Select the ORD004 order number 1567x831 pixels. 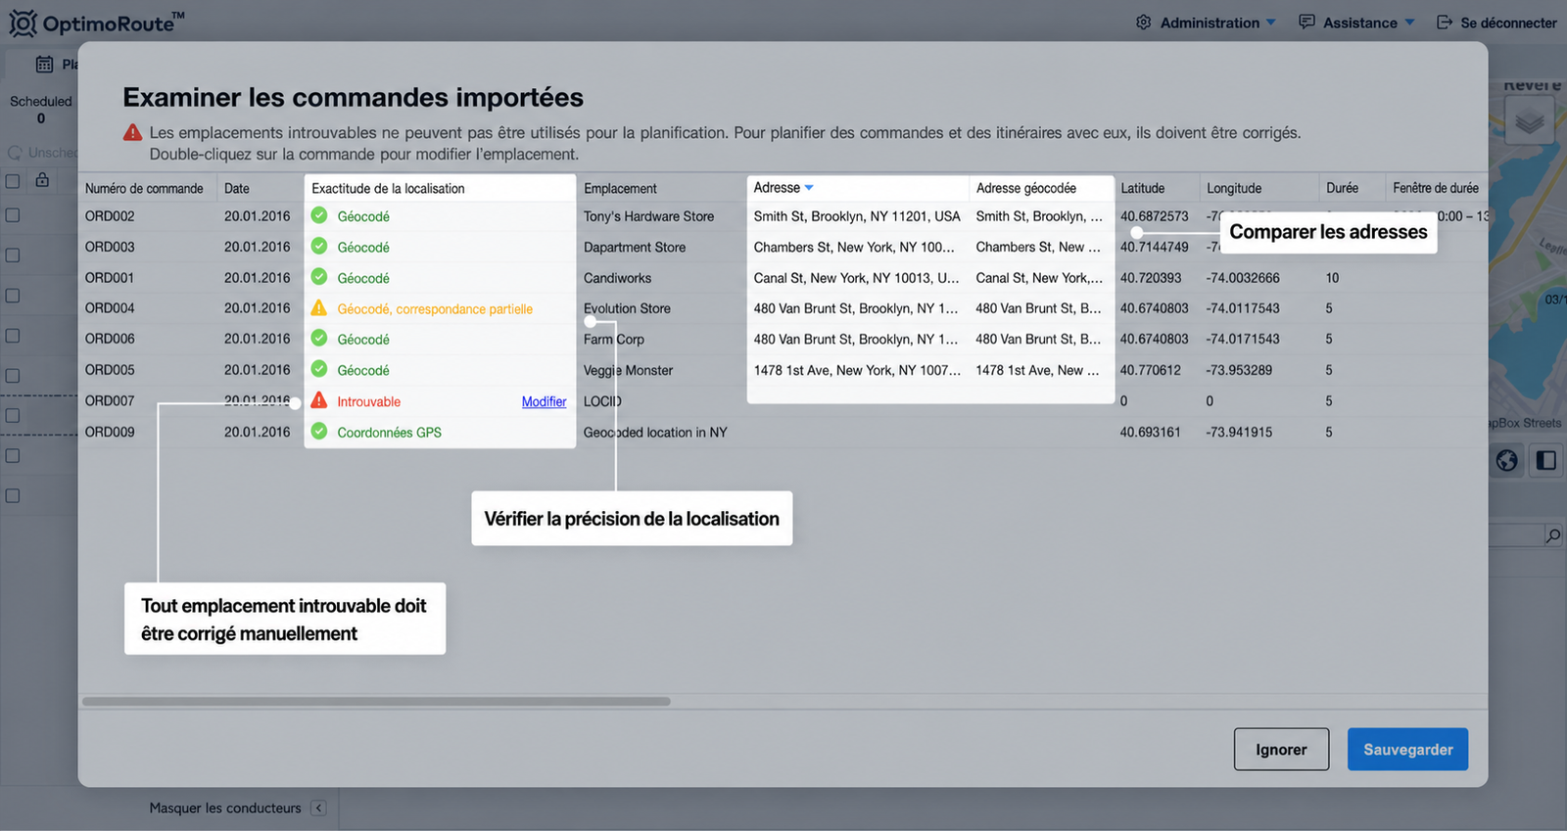point(110,308)
